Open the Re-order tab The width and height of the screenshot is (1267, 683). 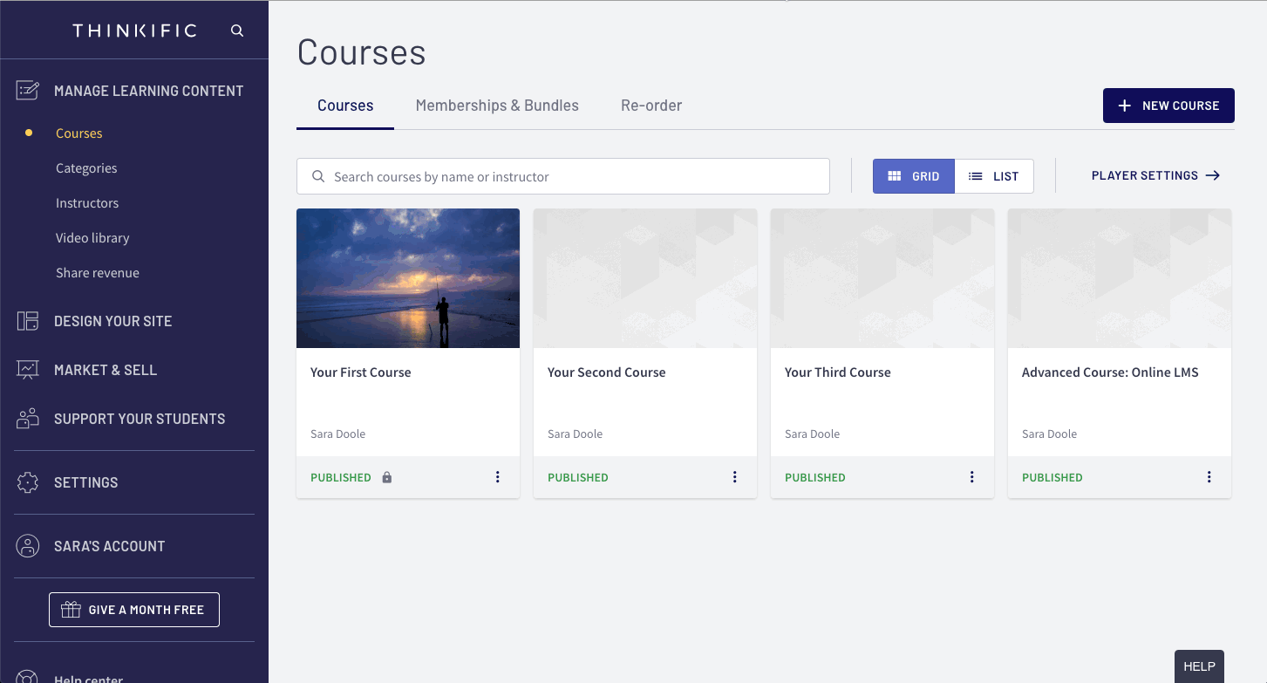coord(651,106)
